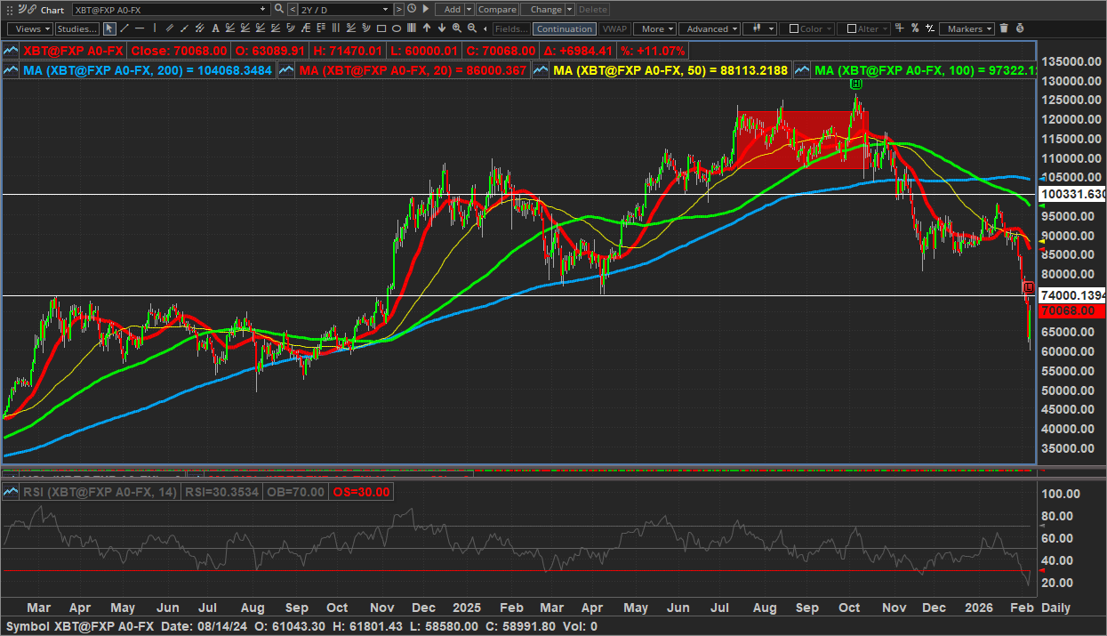This screenshot has height=636, width=1107.
Task: Click the symbol search magnifier icon
Action: (279, 9)
